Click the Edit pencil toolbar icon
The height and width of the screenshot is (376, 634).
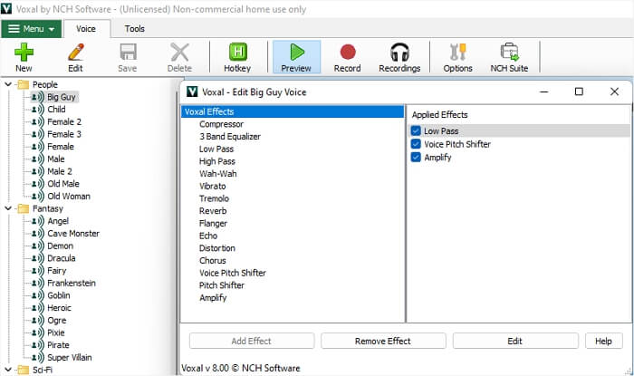[x=75, y=53]
